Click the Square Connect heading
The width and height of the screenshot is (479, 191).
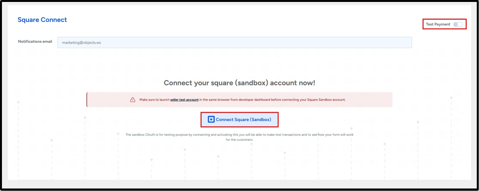[x=42, y=20]
